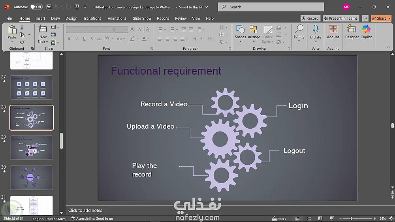Select slide 29 thumbnail

(x=32, y=148)
